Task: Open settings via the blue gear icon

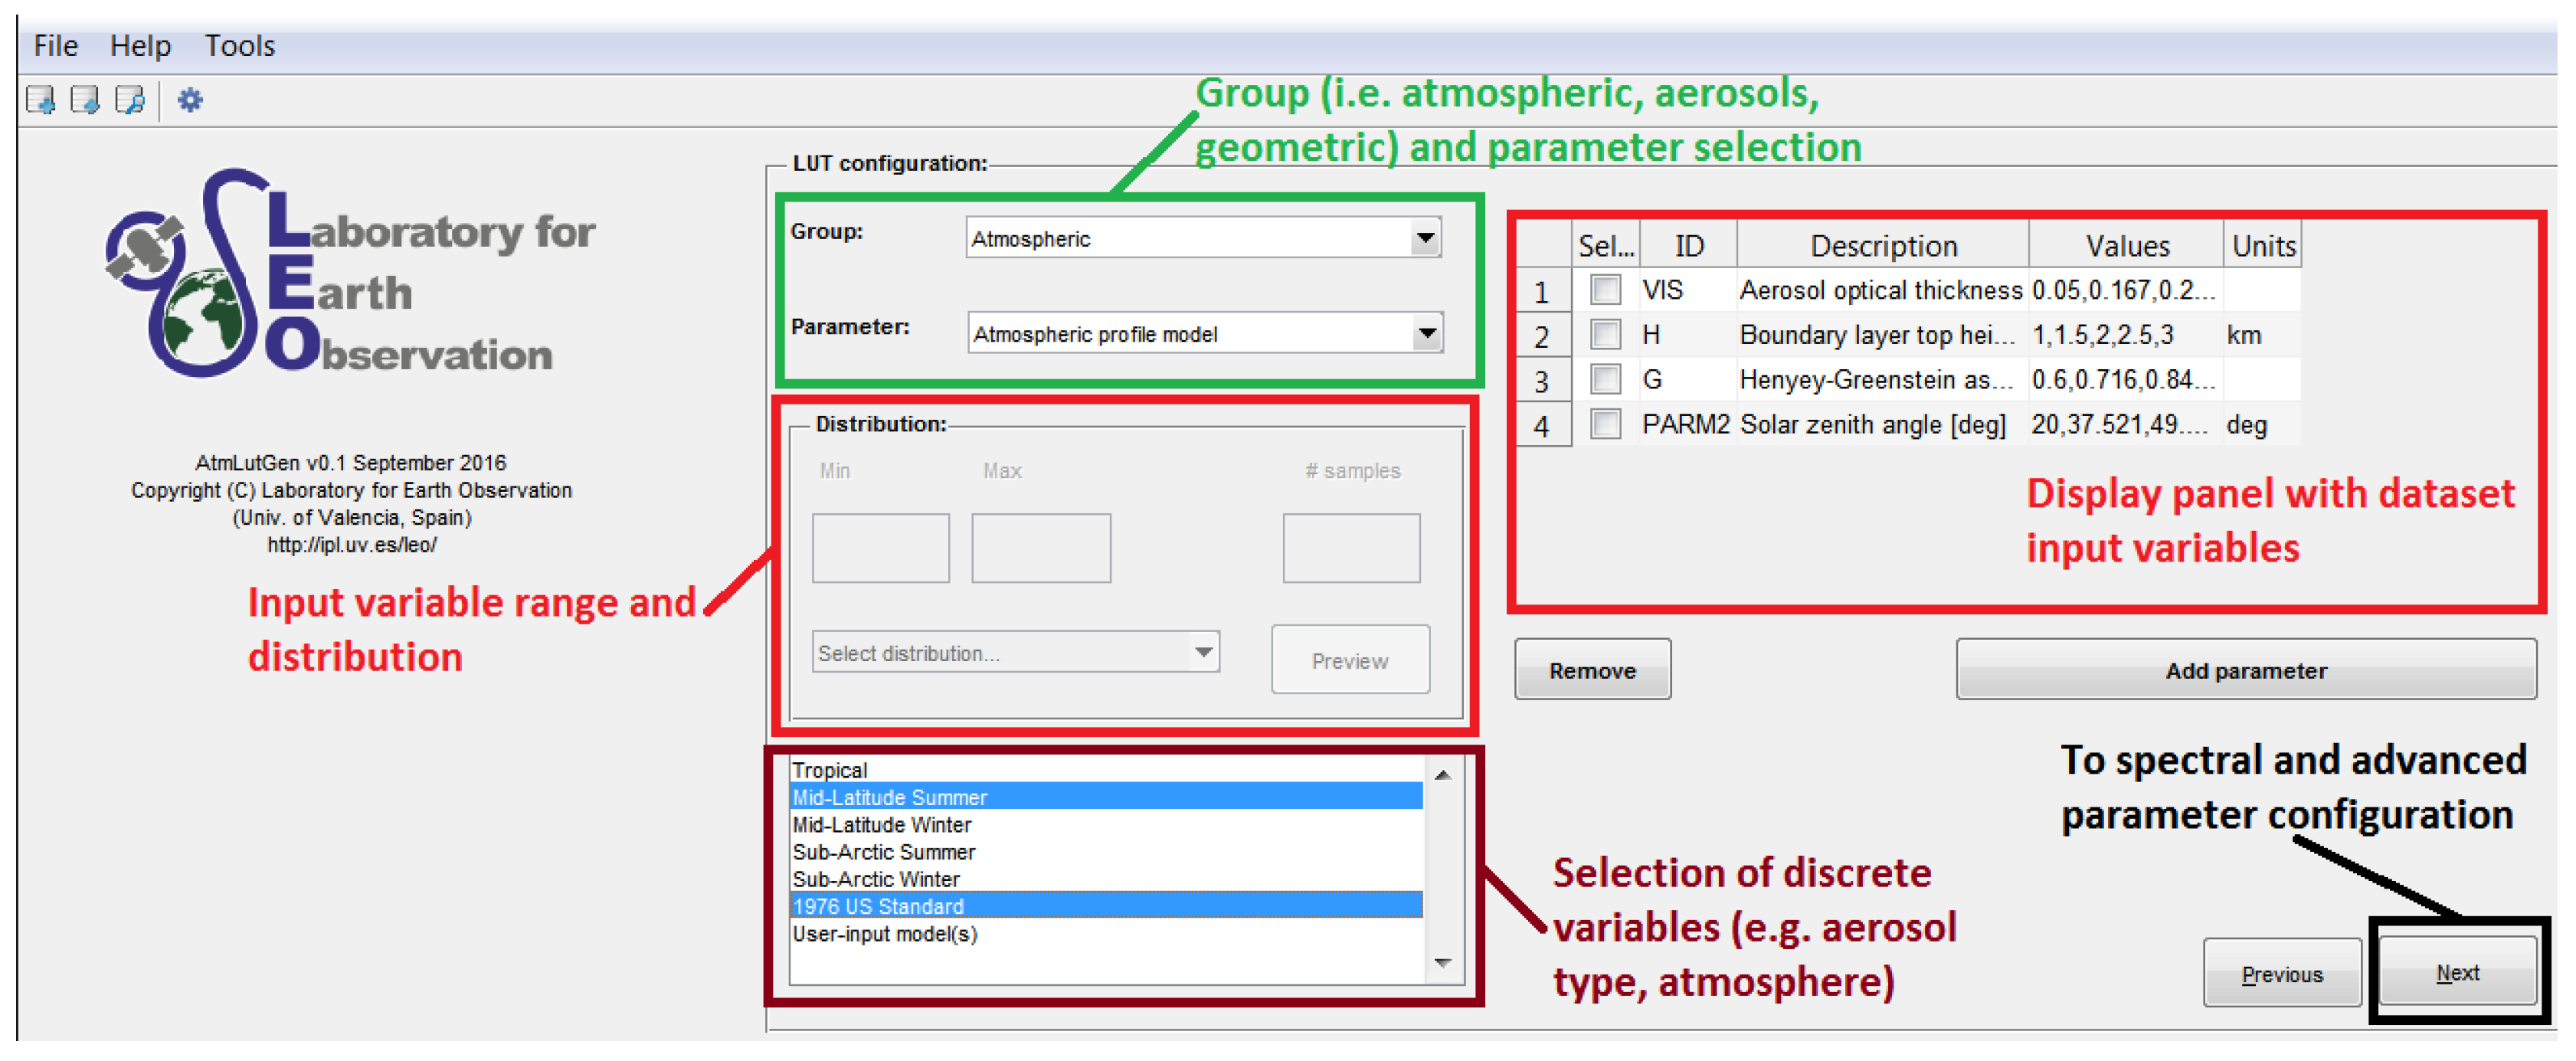Action: pyautogui.click(x=190, y=100)
